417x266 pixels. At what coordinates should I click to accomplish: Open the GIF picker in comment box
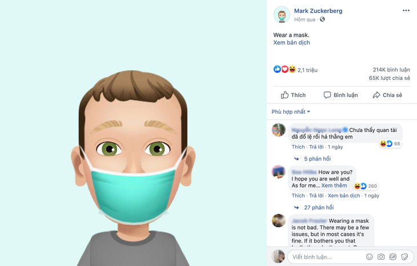(x=393, y=257)
